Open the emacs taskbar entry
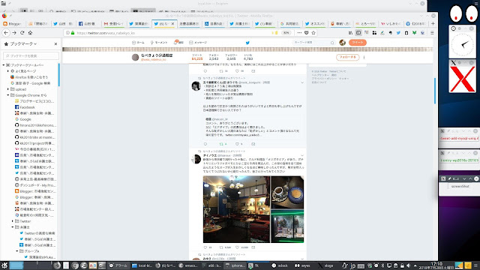This screenshot has height=270, width=480. point(188,265)
